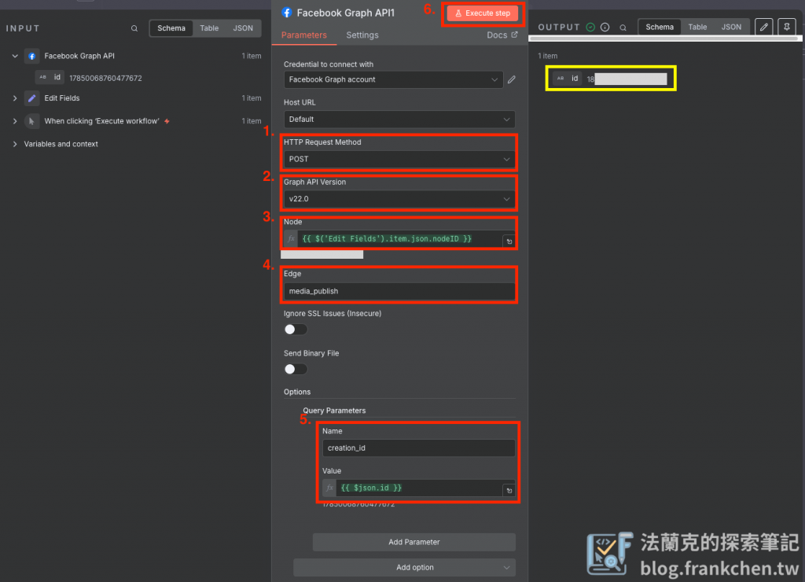Select JSON view in INPUT panel
The height and width of the screenshot is (582, 805).
243,28
